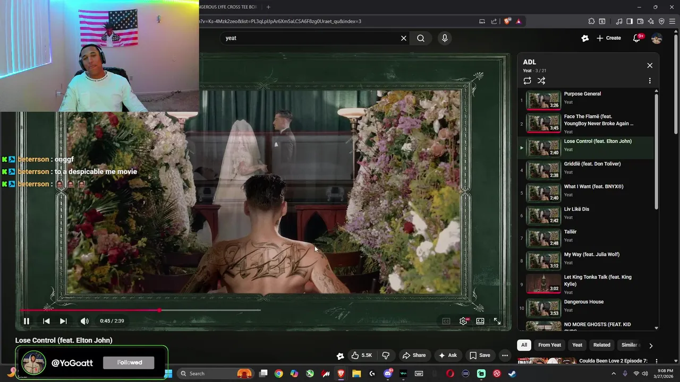This screenshot has height=382, width=680.
Task: Open more actions ellipsis below video
Action: (x=505, y=355)
